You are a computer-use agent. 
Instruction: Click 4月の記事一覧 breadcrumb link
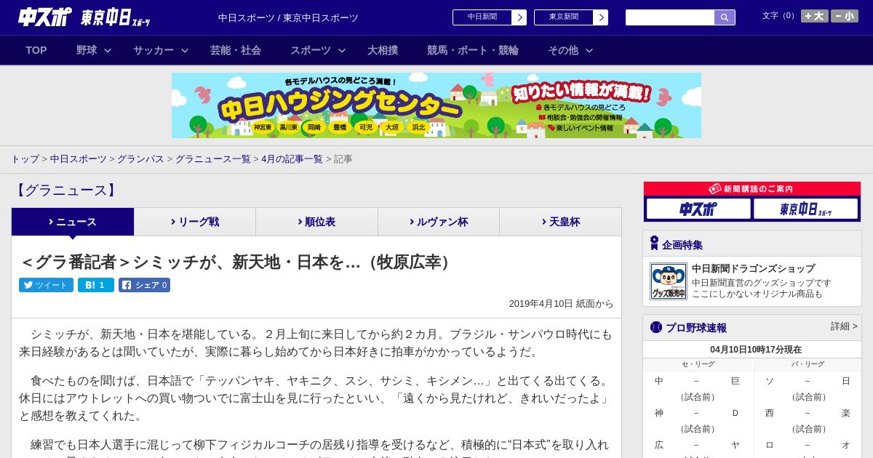point(292,159)
